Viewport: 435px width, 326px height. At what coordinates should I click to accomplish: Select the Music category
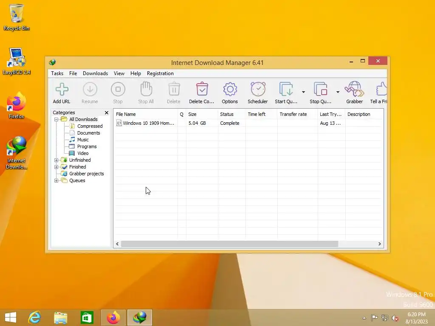coord(83,140)
